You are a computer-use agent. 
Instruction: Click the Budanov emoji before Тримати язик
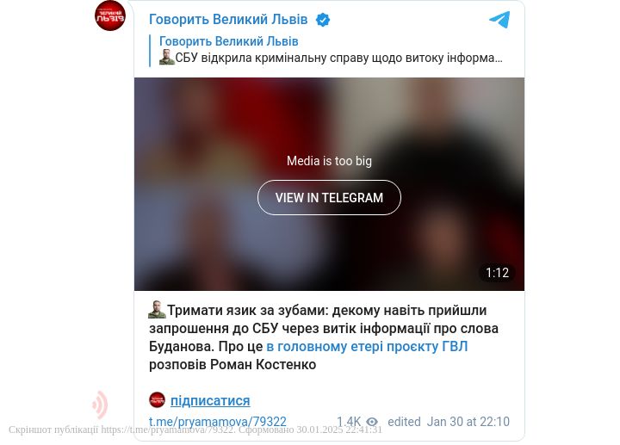coord(157,310)
